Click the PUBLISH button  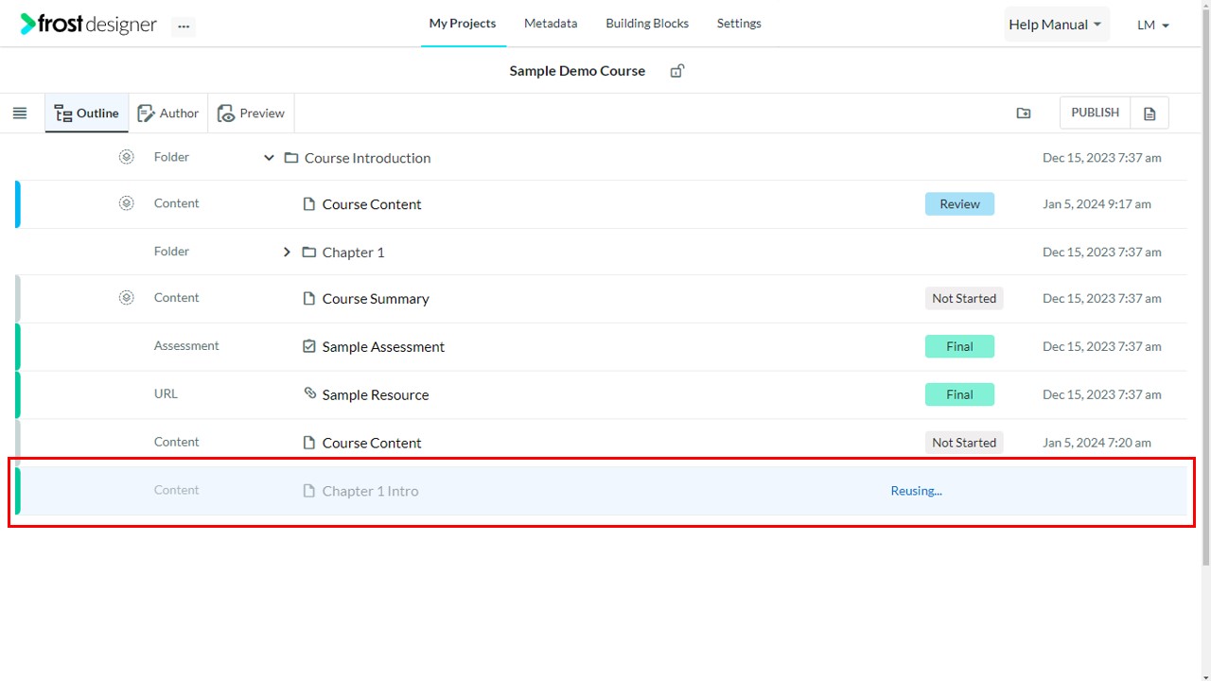tap(1095, 113)
